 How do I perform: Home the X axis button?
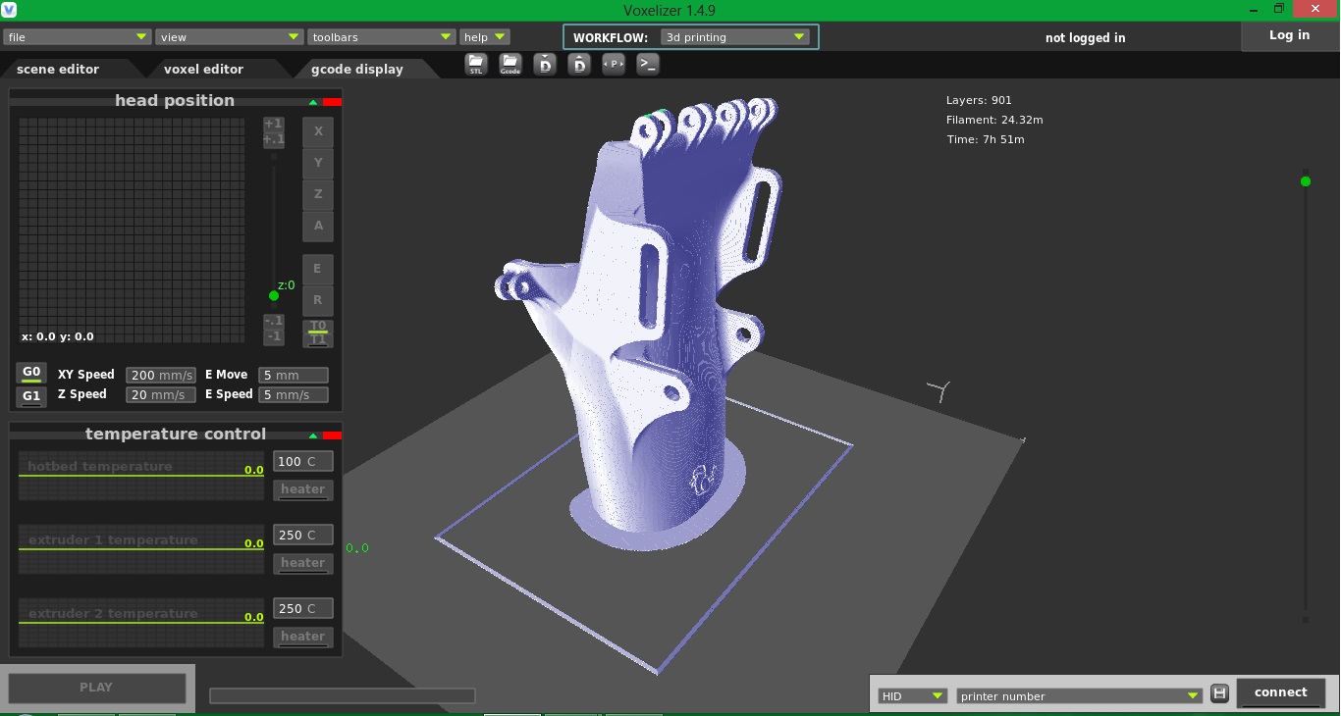click(x=318, y=131)
